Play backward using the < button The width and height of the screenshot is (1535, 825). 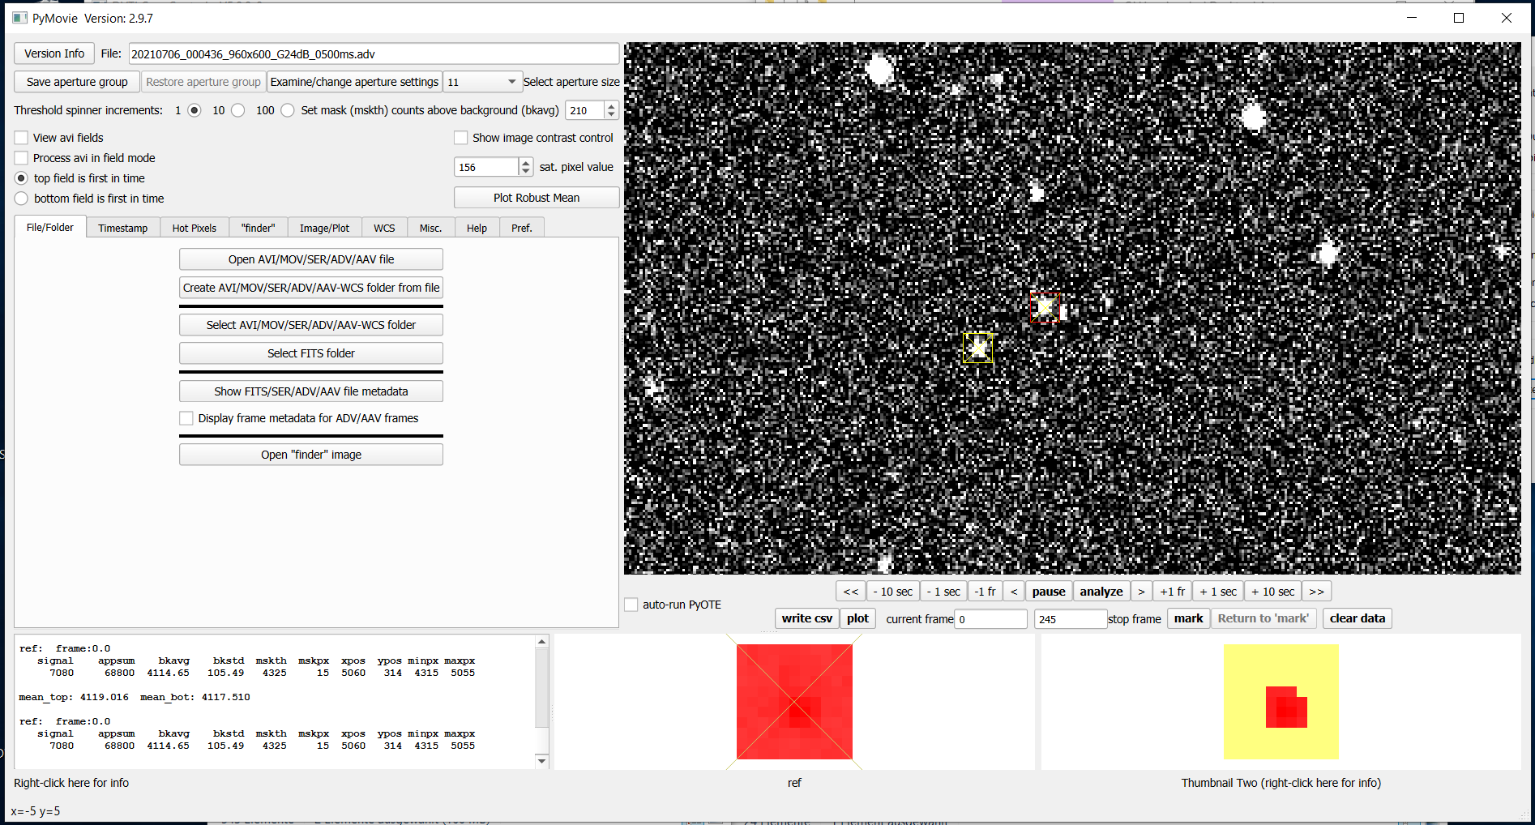(1014, 592)
